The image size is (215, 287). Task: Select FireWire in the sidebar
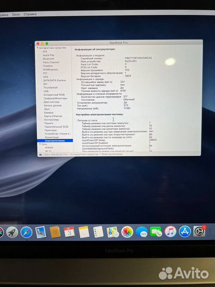click(x=48, y=66)
